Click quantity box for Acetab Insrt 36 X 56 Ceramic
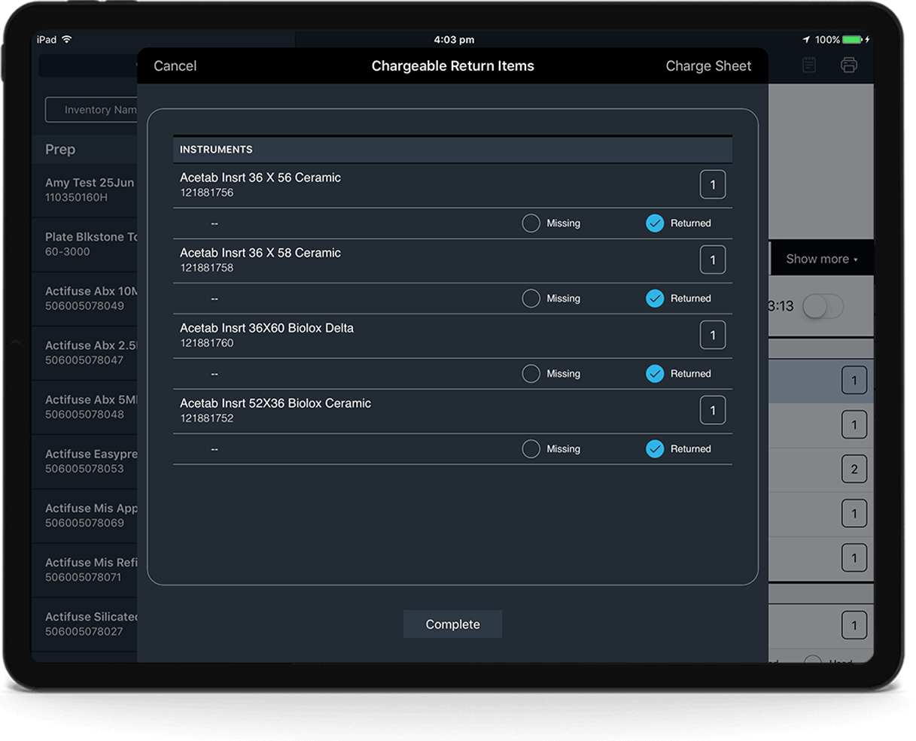 click(x=712, y=185)
